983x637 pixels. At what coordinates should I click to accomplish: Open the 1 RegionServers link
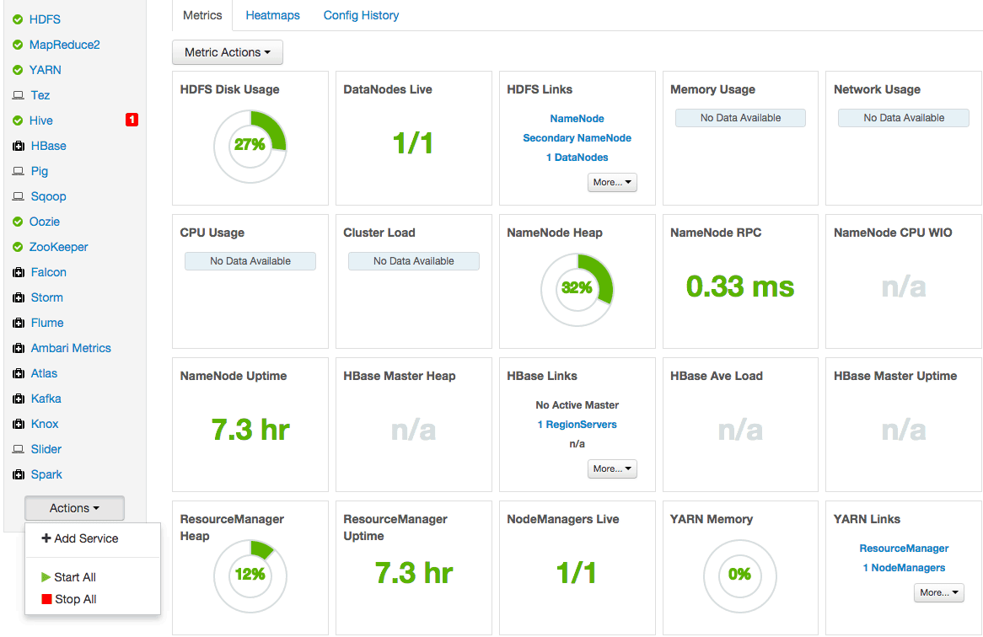(577, 424)
